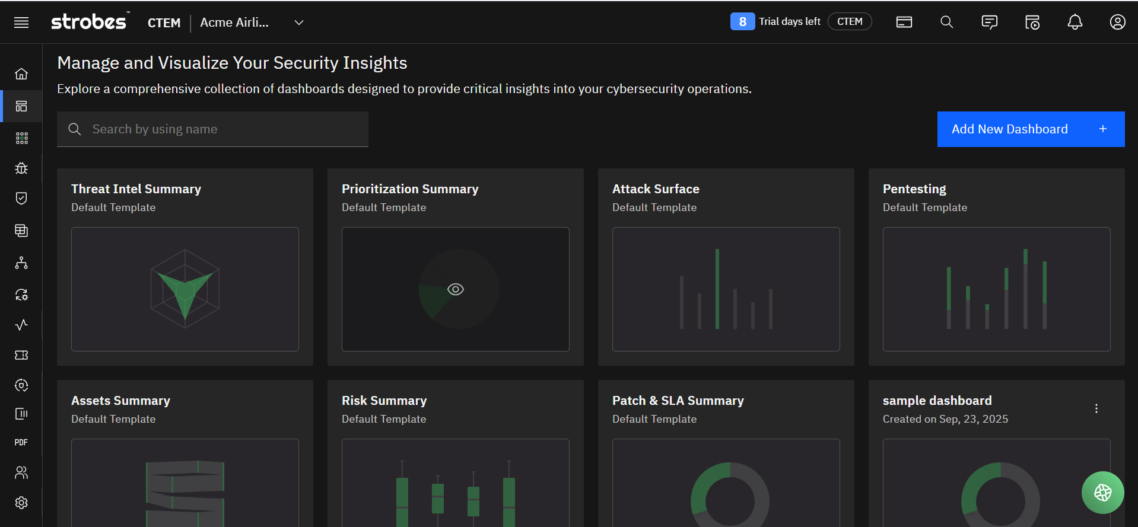
Task: Open settings gear in sidebar
Action: tap(21, 503)
